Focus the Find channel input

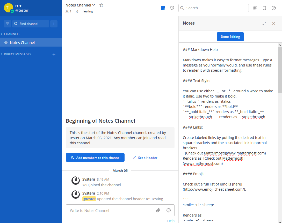coord(31,24)
